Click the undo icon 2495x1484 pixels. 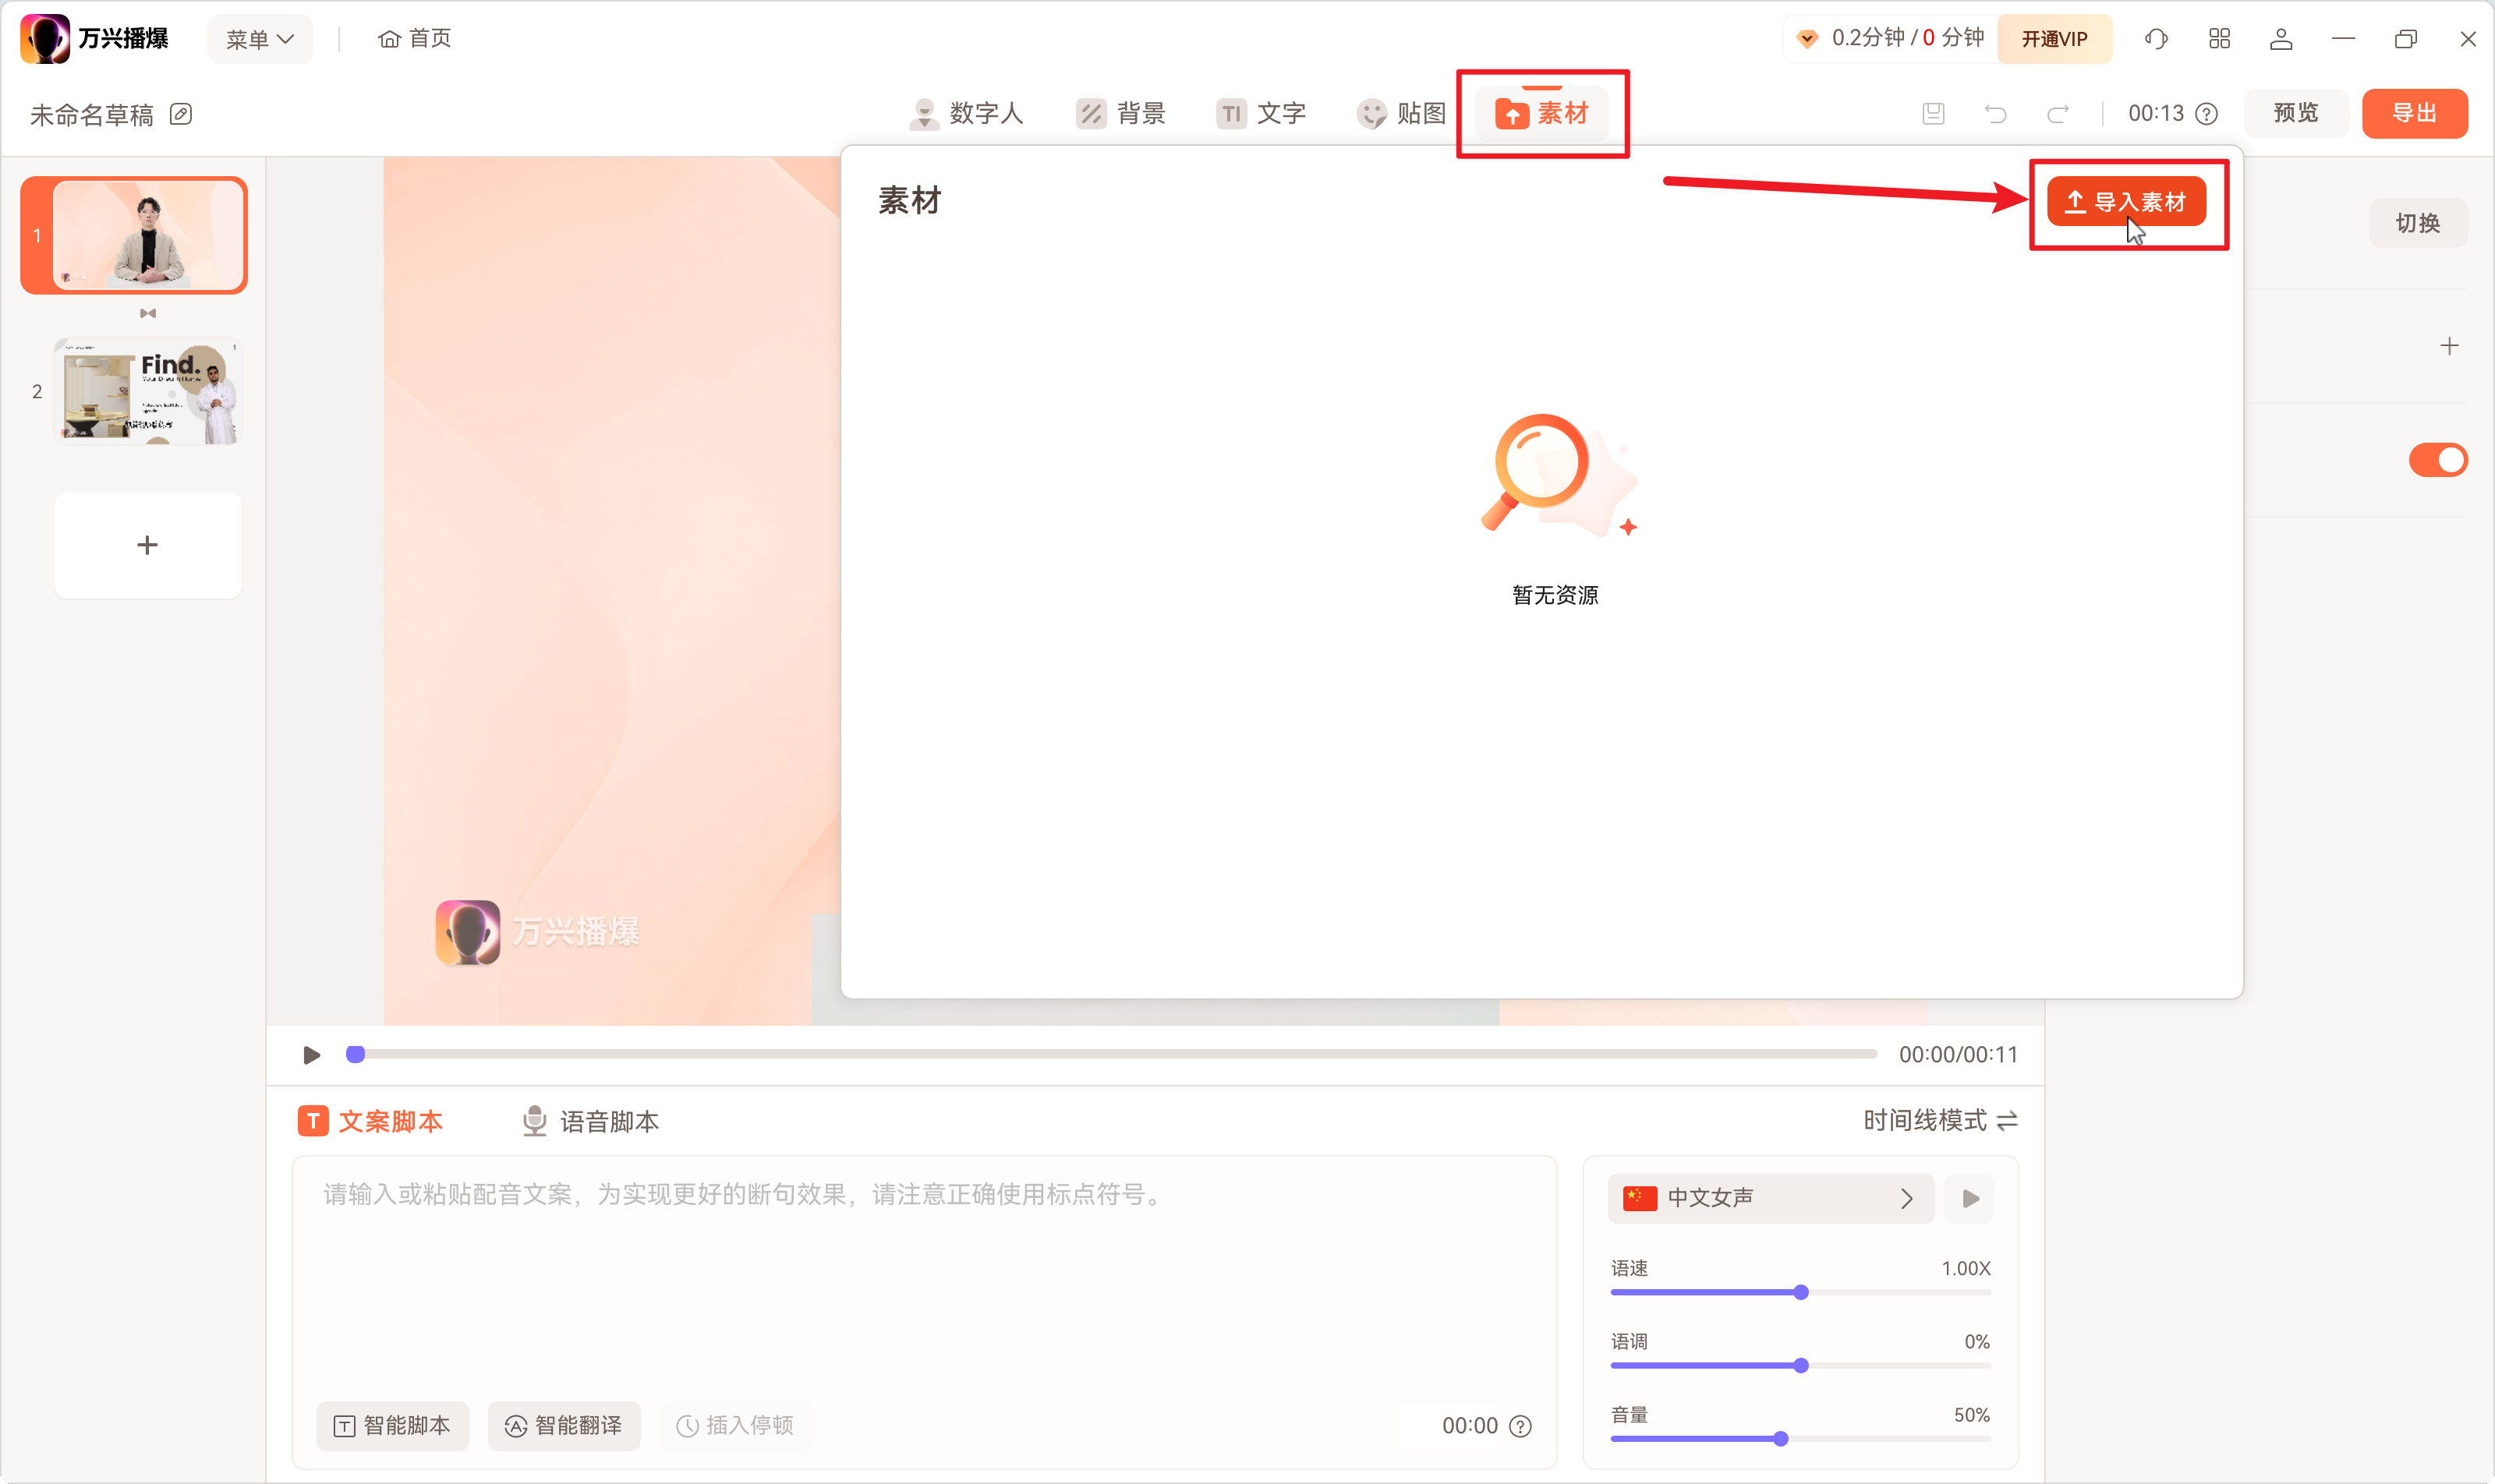point(1994,113)
